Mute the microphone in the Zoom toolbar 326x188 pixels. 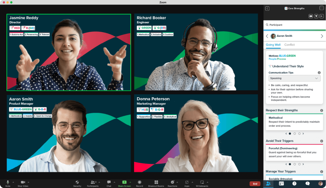(8, 184)
